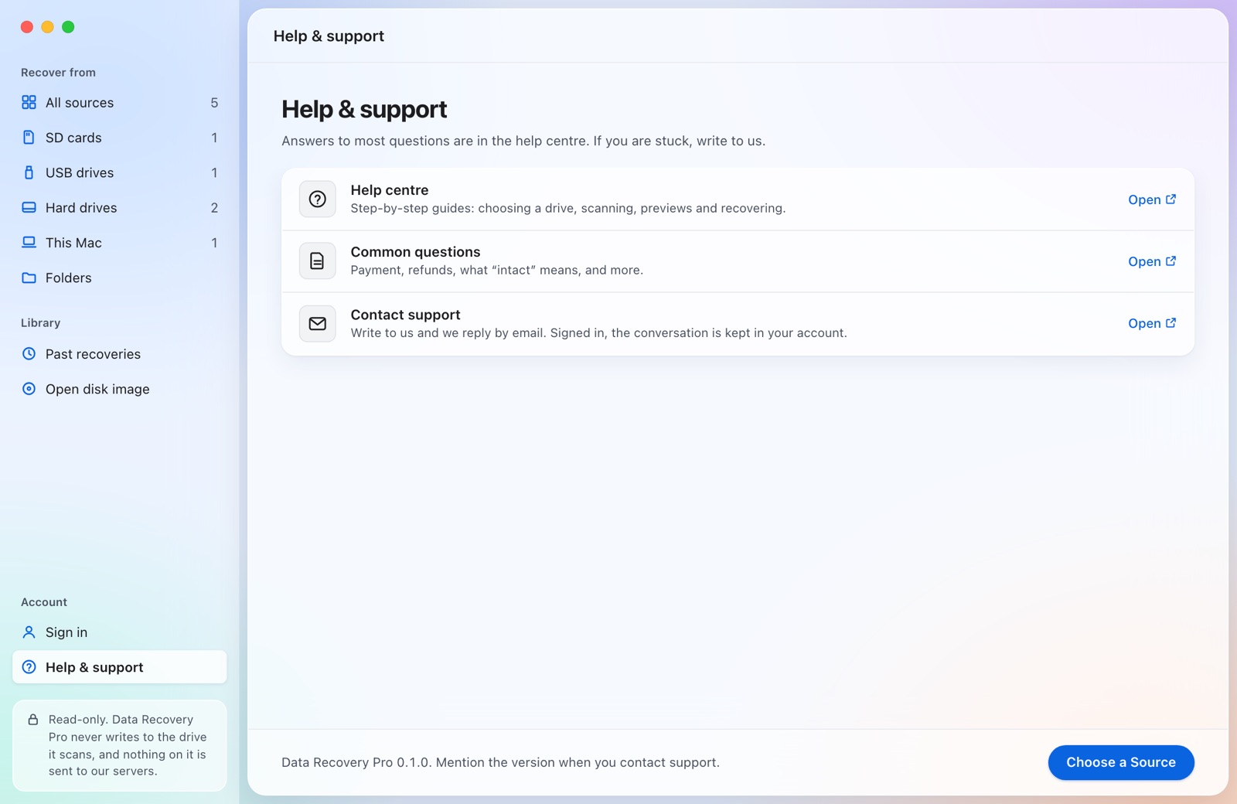1237x804 pixels.
Task: Open the Common questions link
Action: click(1152, 261)
